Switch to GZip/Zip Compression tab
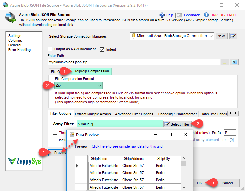 (91, 71)
